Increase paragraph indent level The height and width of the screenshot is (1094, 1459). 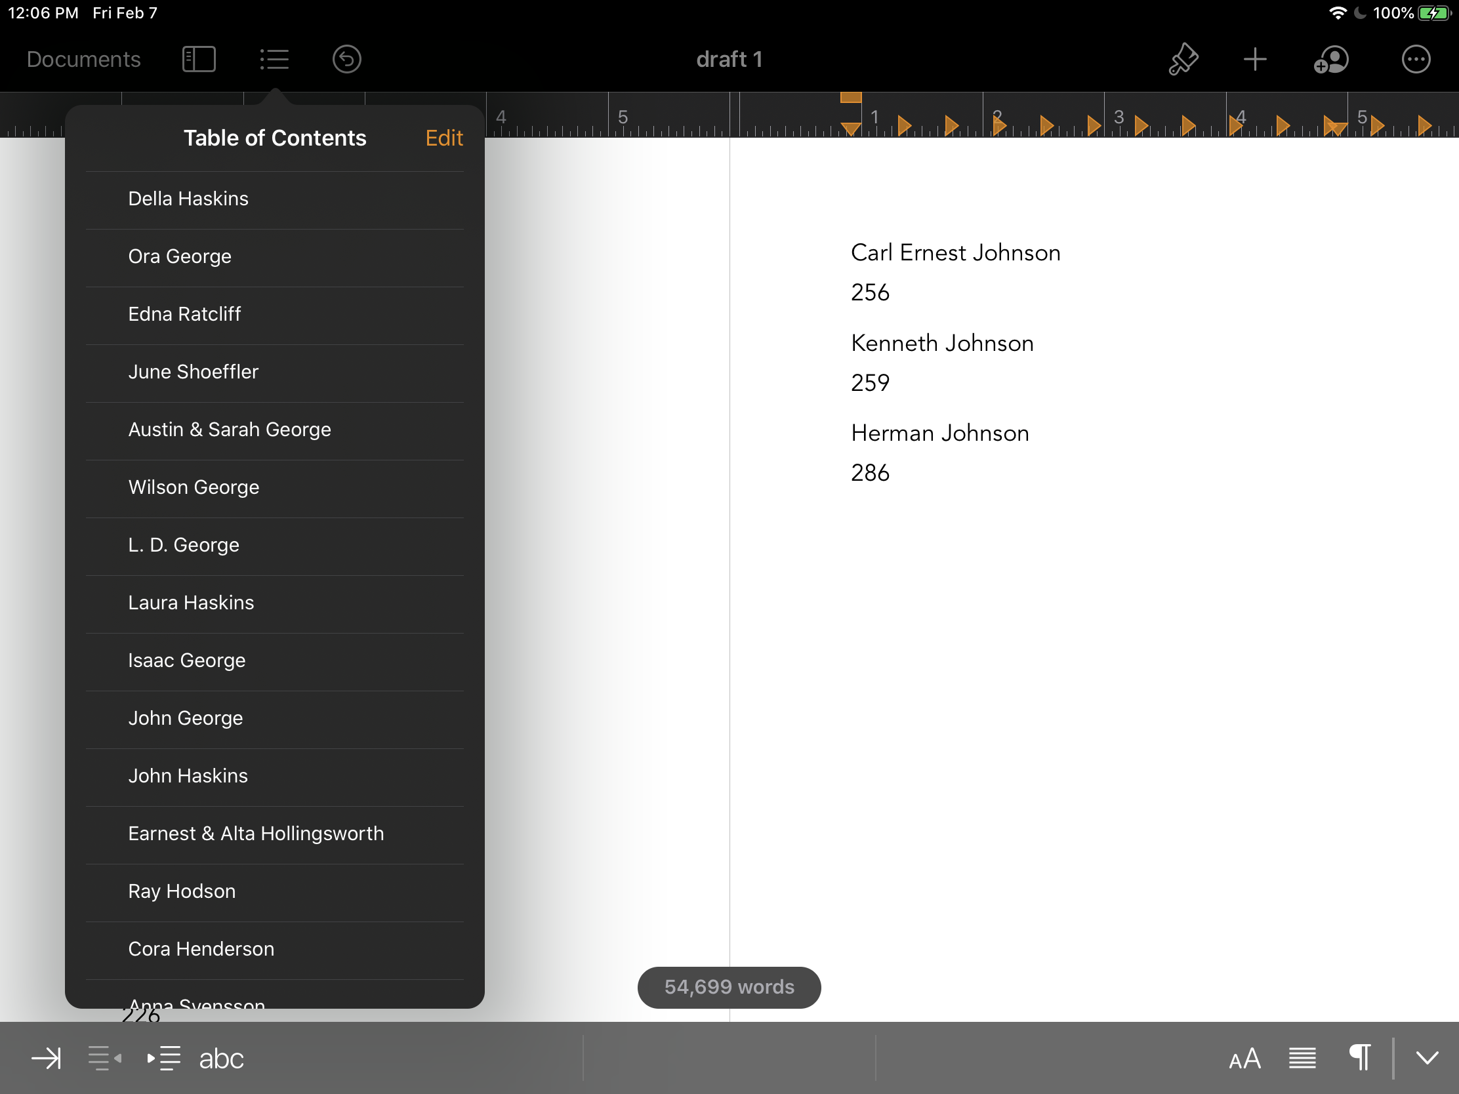tap(163, 1059)
